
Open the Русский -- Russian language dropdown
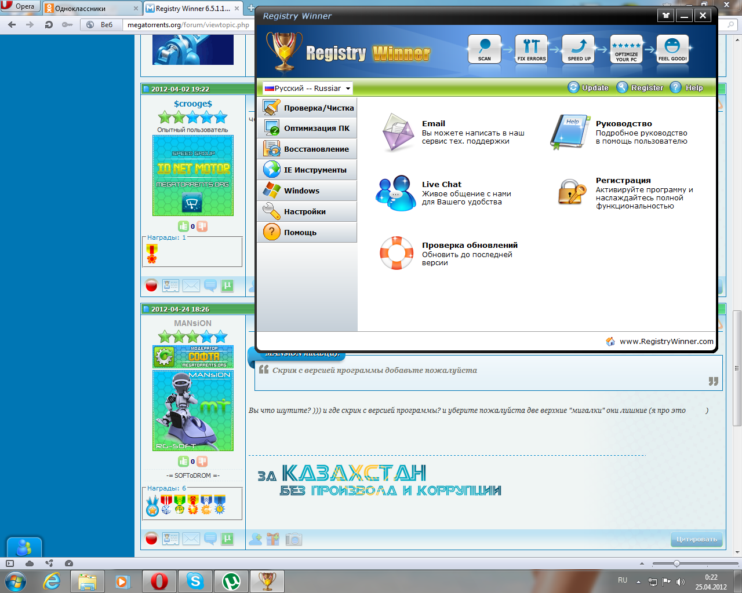click(308, 88)
